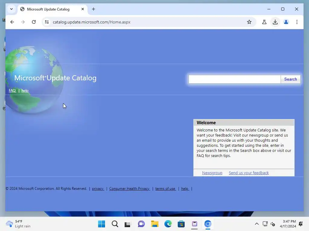Open the Chrome downloads icon

tap(275, 22)
